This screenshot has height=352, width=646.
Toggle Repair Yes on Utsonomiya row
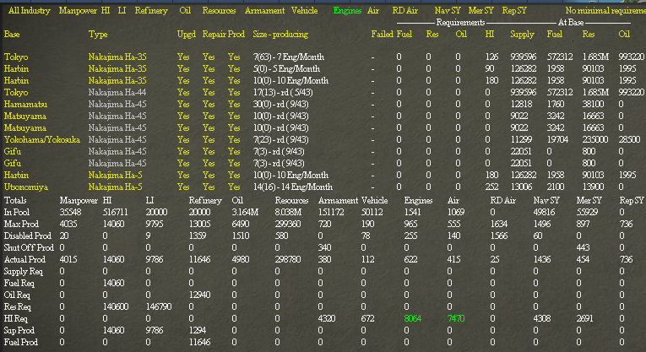pos(209,187)
